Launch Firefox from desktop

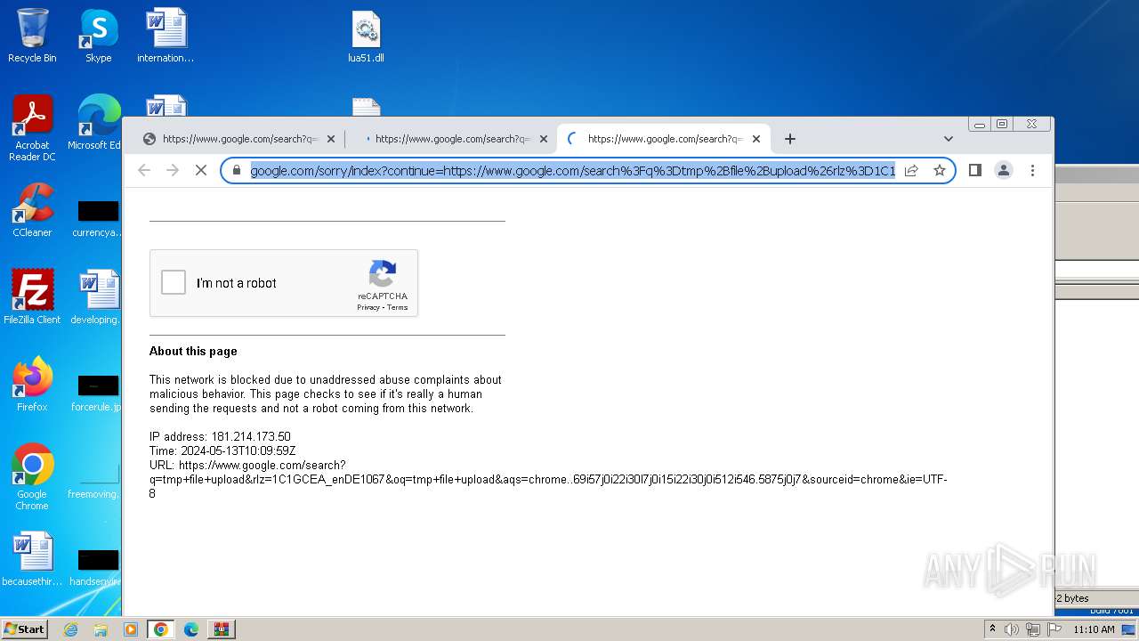tap(32, 385)
